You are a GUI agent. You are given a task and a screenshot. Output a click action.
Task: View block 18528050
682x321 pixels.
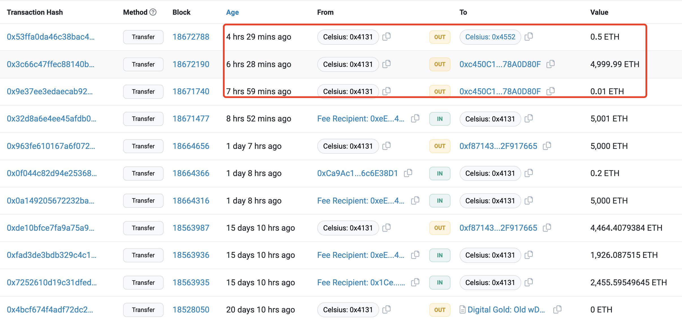click(191, 310)
